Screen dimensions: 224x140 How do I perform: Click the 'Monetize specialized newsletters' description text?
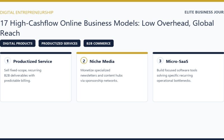(x=101, y=75)
